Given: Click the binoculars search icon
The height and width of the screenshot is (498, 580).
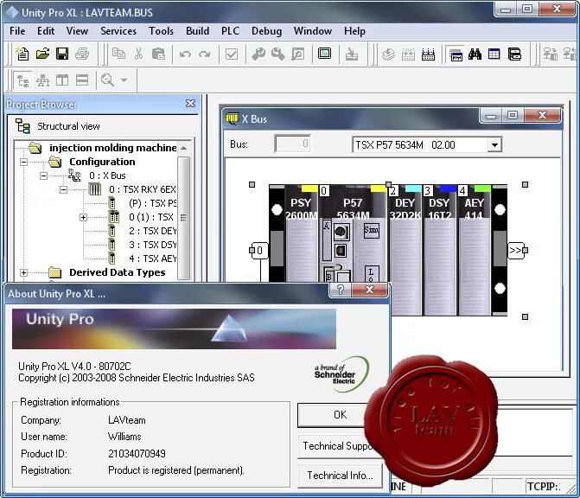Looking at the screenshot, I should point(475,54).
